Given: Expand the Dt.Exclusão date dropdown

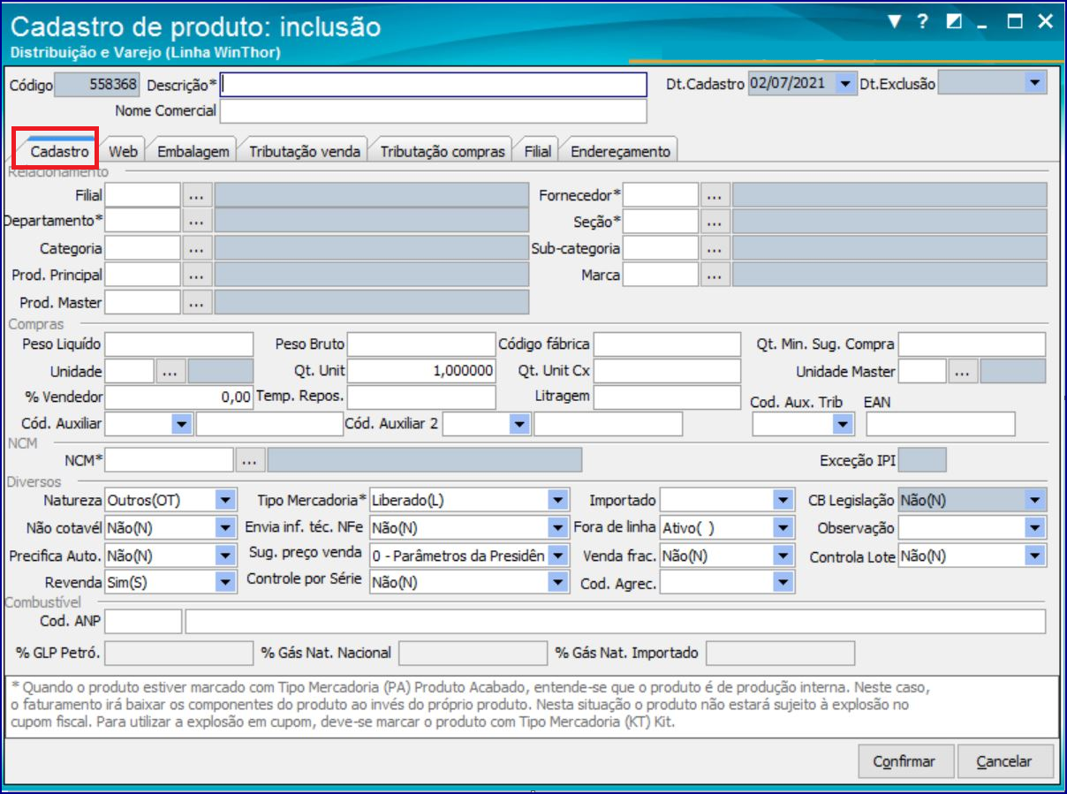Looking at the screenshot, I should [x=1035, y=84].
